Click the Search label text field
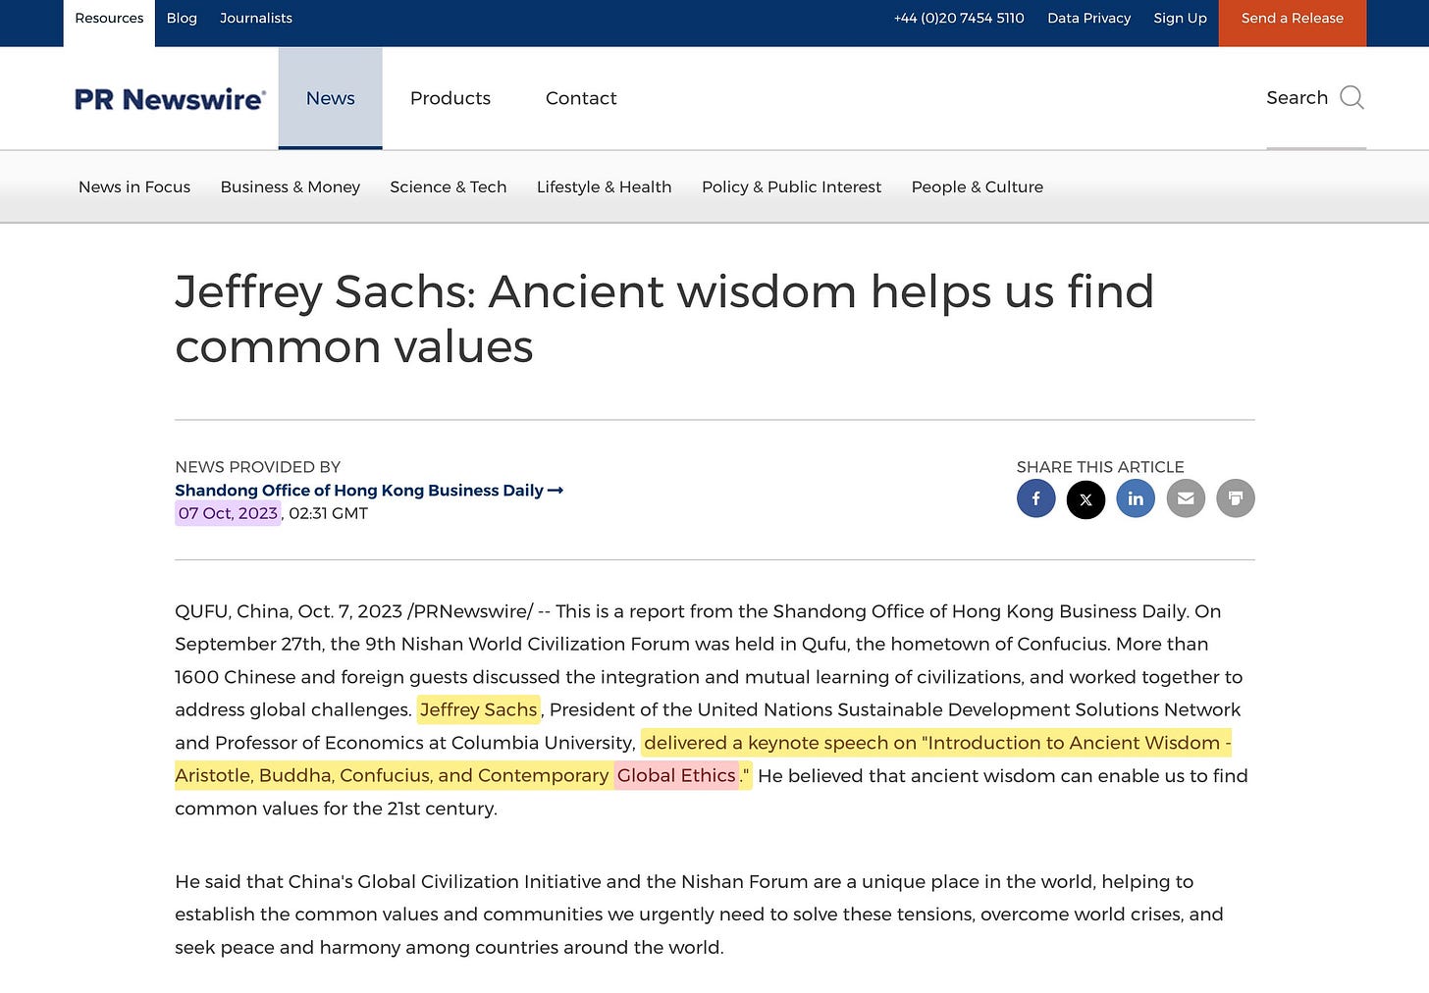 1297,97
